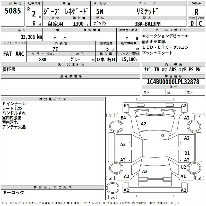Select the grade リミテッド
Viewport: 206px width, 206px height.
click(147, 11)
